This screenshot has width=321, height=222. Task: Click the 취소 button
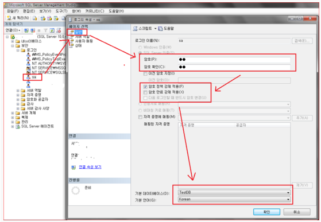click(297, 212)
